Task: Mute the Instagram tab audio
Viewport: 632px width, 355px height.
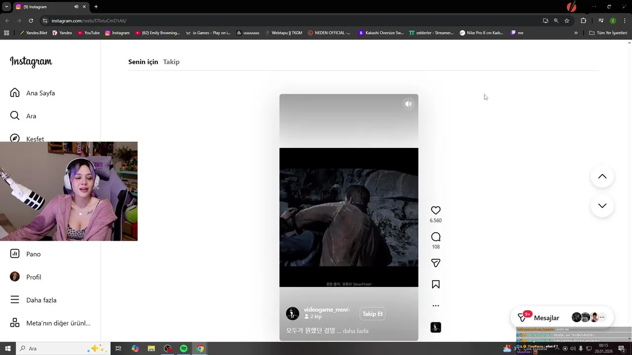Action: 76,7
